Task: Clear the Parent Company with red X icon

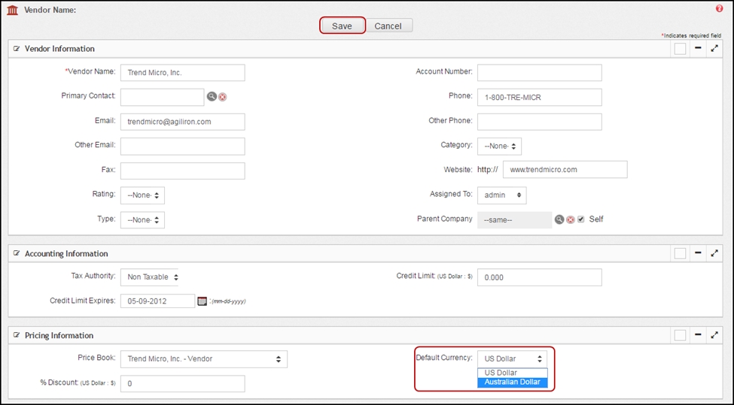Action: tap(570, 219)
